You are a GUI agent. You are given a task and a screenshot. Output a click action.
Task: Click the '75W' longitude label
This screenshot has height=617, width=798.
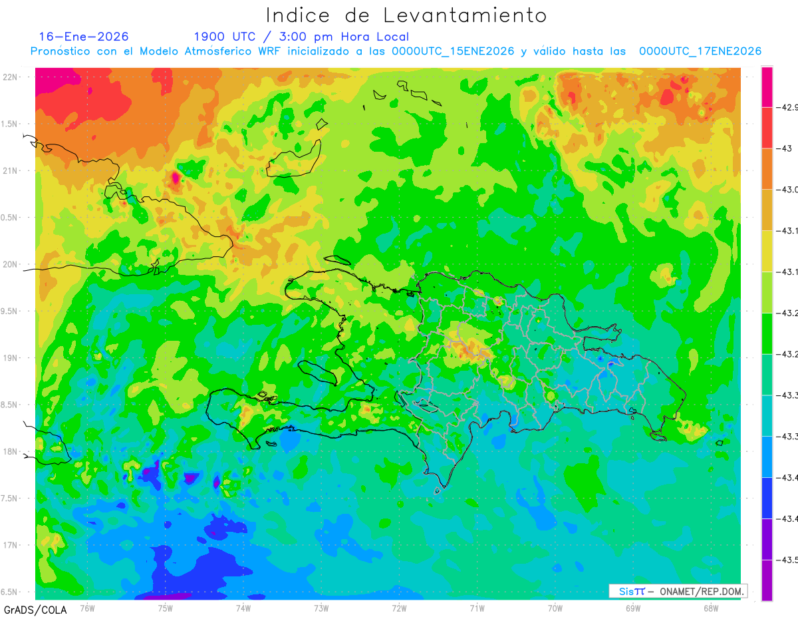tap(166, 608)
